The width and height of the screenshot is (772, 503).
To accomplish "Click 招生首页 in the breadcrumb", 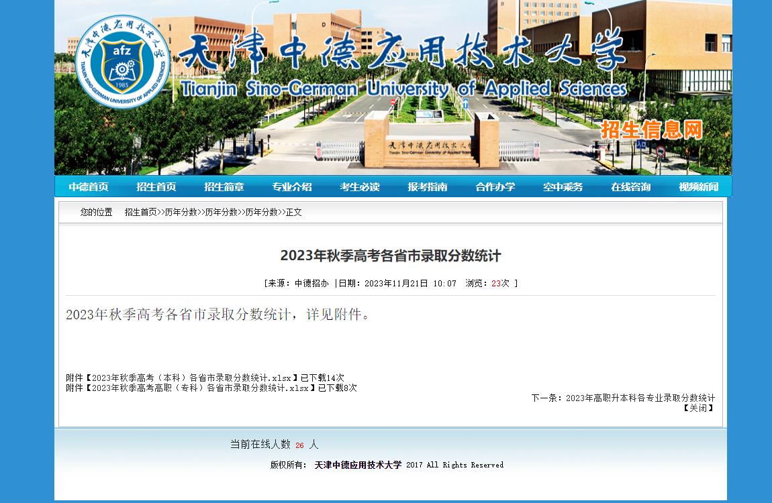I will point(140,213).
